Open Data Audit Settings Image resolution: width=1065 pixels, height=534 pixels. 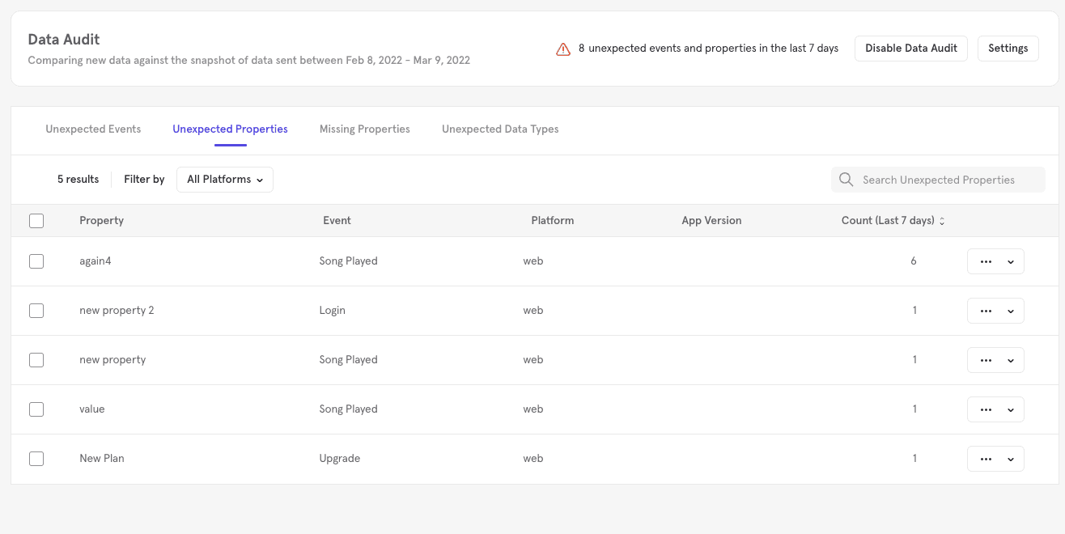(1008, 49)
